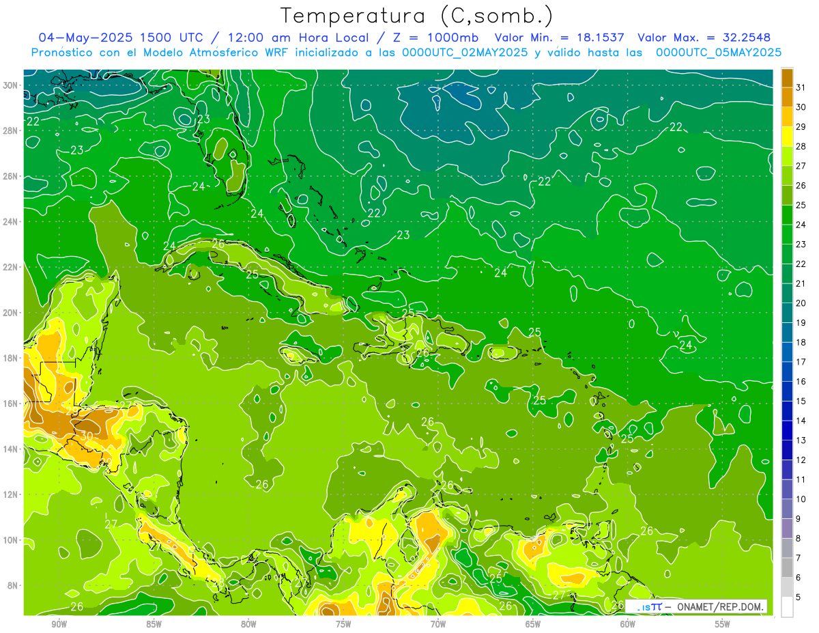The width and height of the screenshot is (819, 633).
Task: Click the 12N latitude axis label
Action: click(12, 494)
